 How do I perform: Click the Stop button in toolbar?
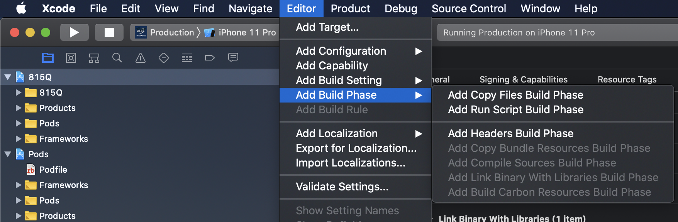click(109, 32)
